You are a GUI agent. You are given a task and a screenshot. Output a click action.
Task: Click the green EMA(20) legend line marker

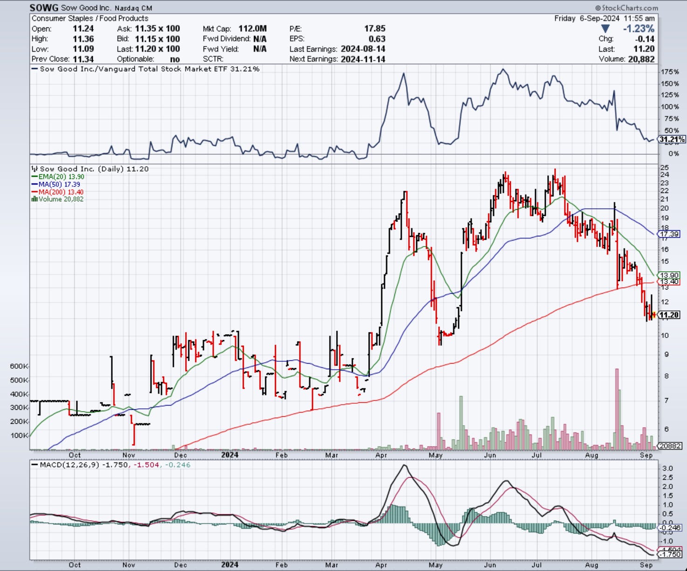tap(34, 177)
